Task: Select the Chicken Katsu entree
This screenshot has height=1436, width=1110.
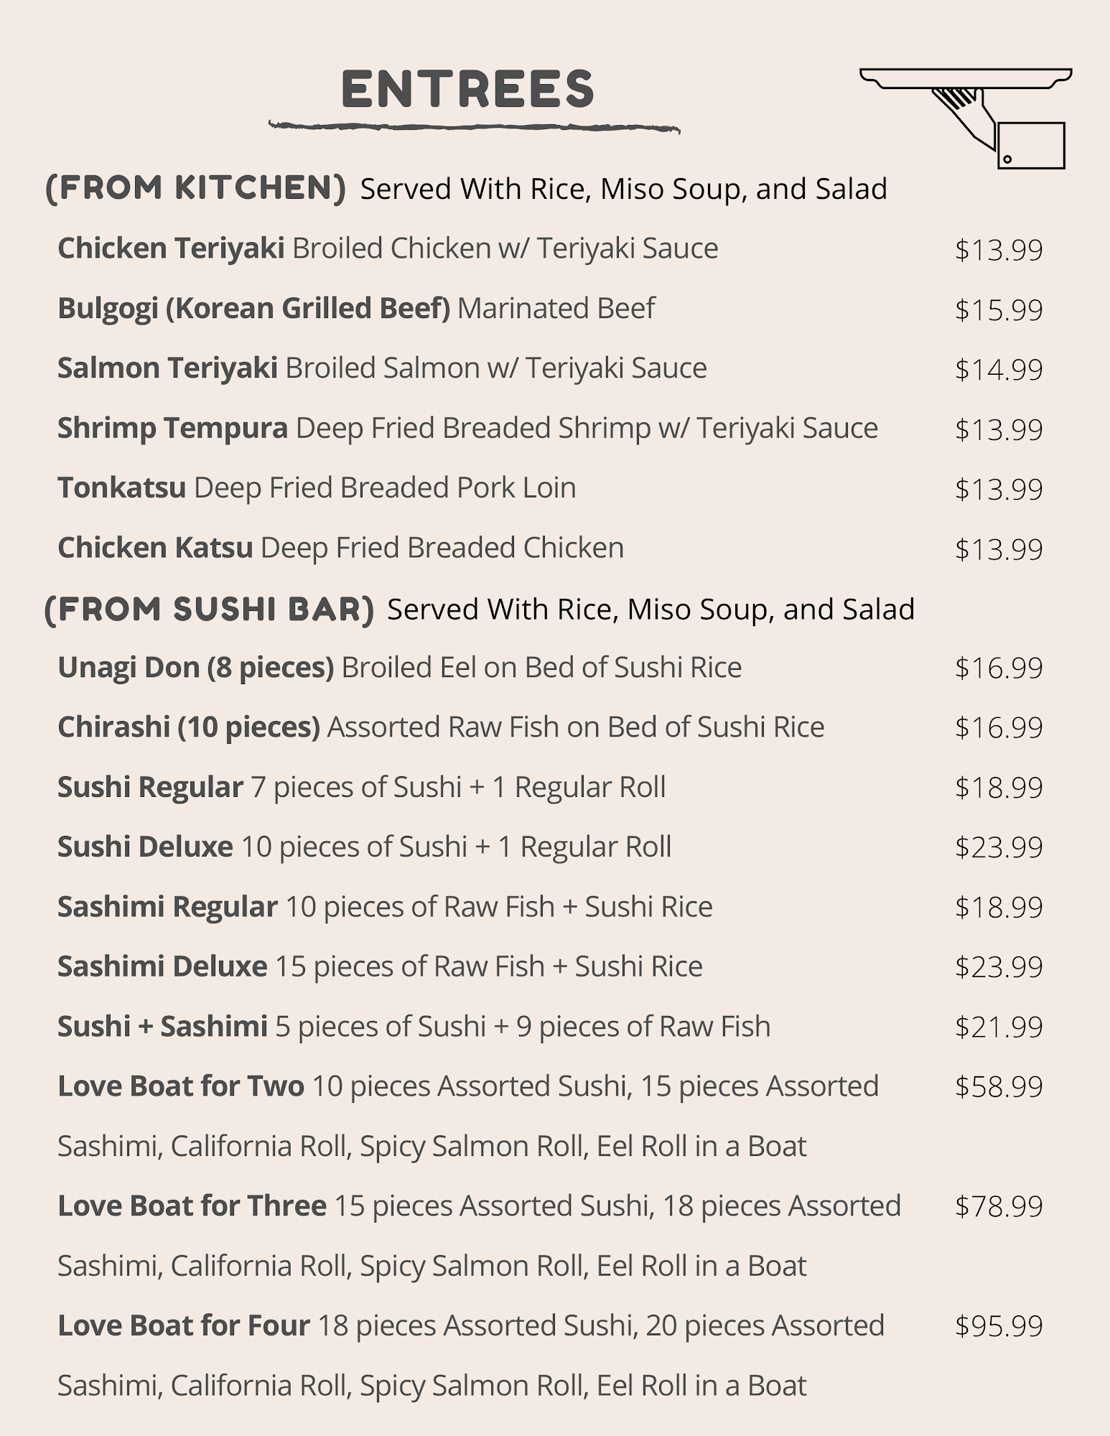Action: click(155, 548)
